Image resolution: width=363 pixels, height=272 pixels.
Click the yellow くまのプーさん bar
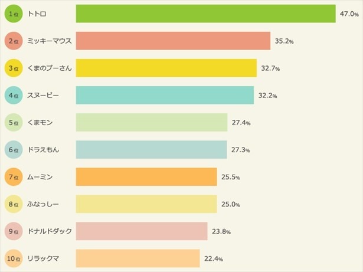[x=166, y=68]
